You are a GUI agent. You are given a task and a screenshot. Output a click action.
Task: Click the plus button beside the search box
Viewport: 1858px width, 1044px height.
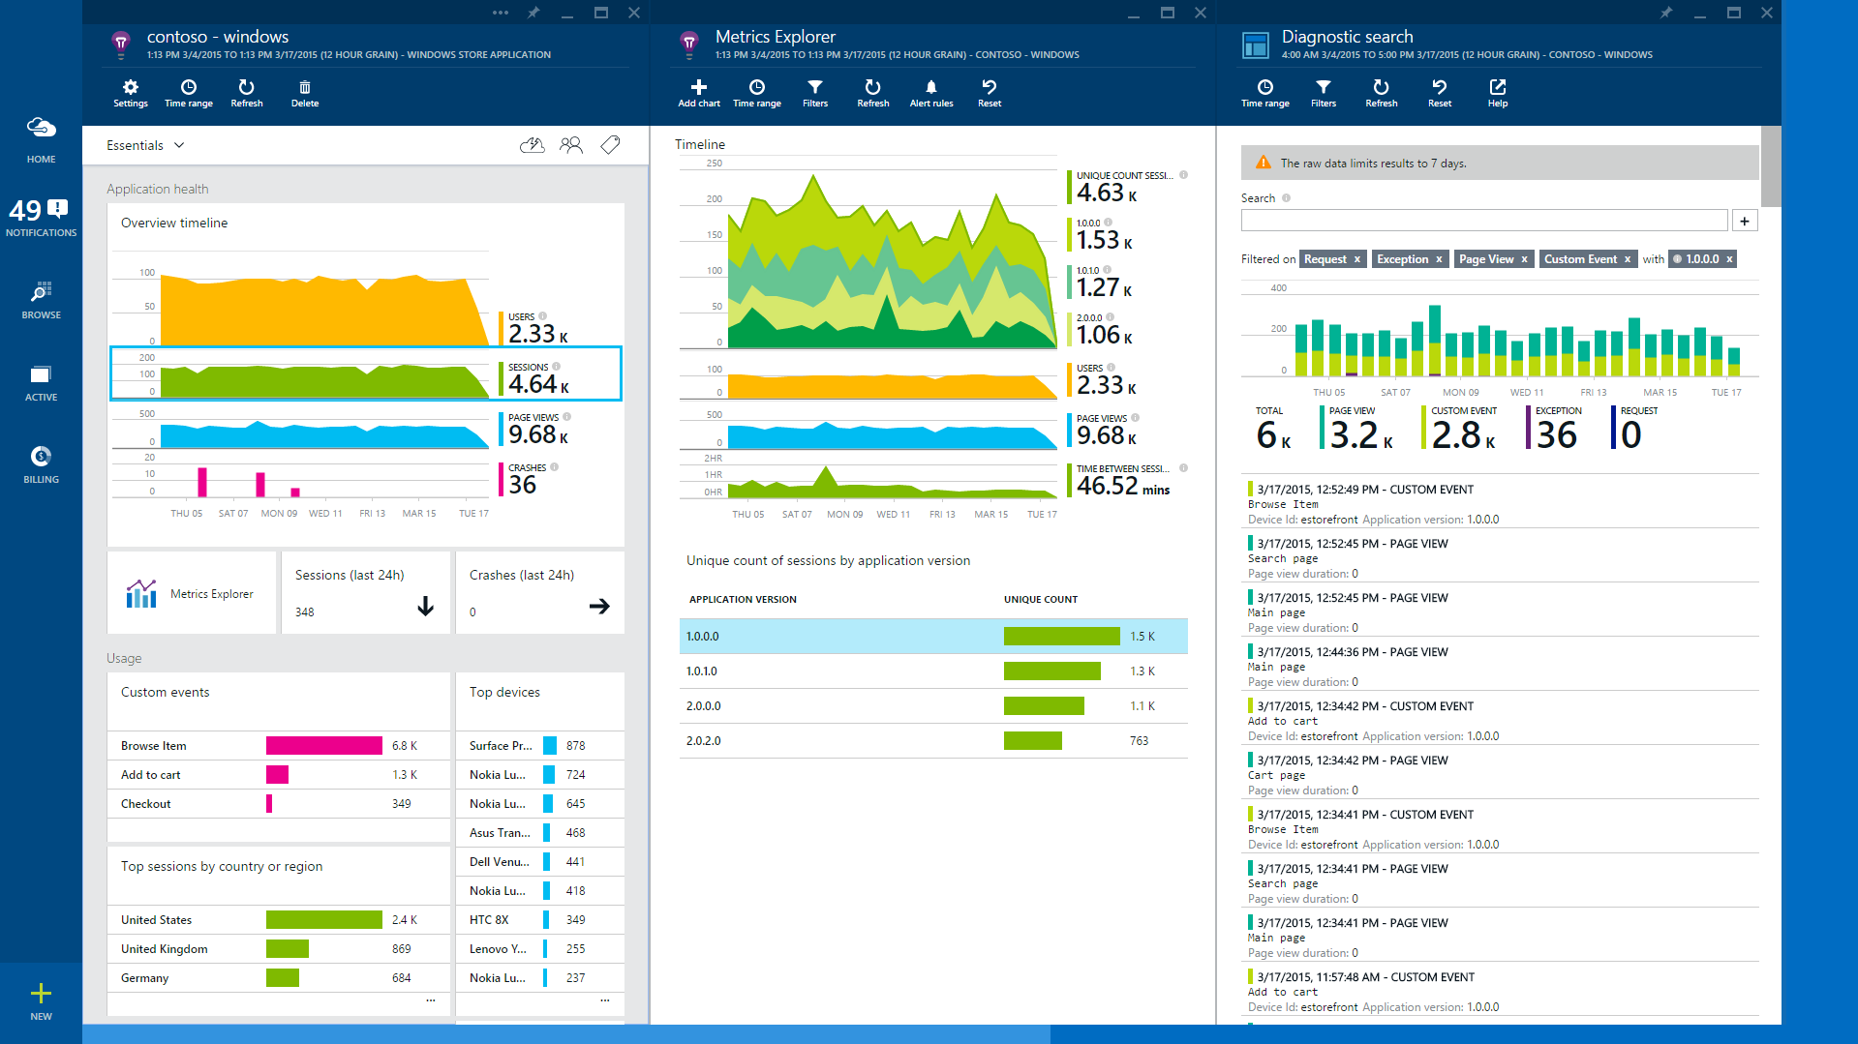tap(1745, 220)
